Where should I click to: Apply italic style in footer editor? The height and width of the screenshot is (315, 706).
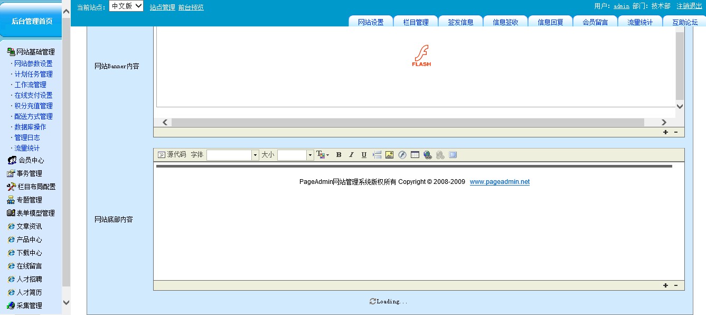coord(351,155)
